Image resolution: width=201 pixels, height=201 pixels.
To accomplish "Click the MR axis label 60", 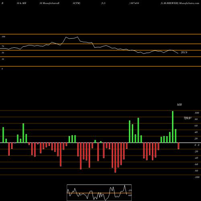I will 196,126.
